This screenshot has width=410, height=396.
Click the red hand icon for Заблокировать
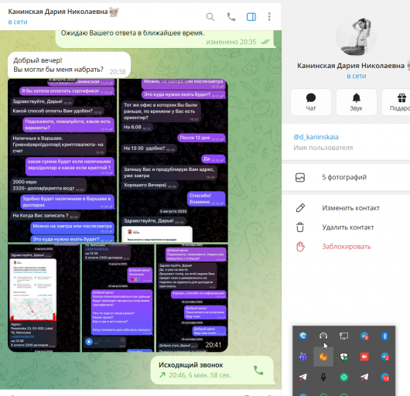click(300, 247)
